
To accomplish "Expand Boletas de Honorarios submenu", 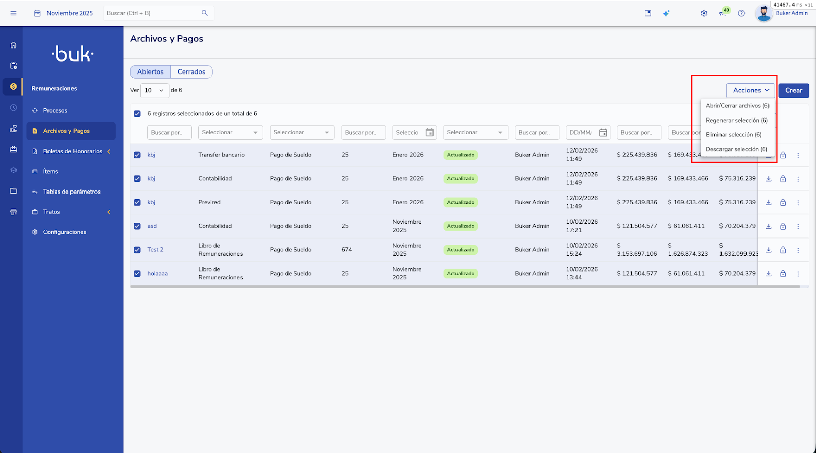I will point(73,151).
